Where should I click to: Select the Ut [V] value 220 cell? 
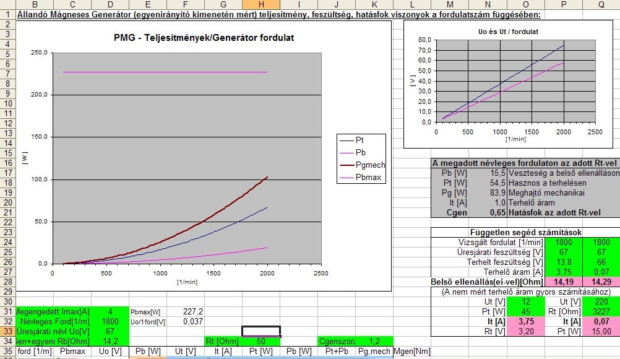601,301
